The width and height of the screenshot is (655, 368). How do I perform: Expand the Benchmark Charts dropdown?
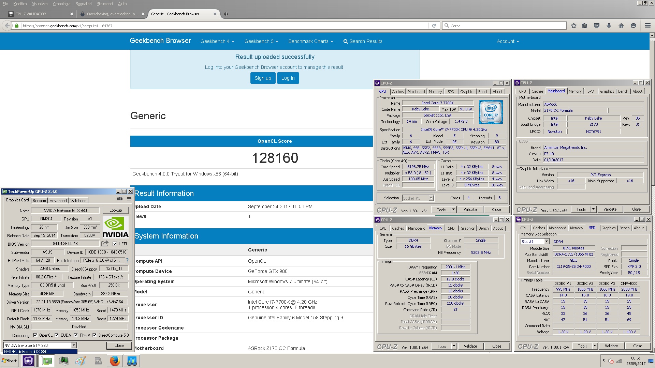pyautogui.click(x=311, y=41)
